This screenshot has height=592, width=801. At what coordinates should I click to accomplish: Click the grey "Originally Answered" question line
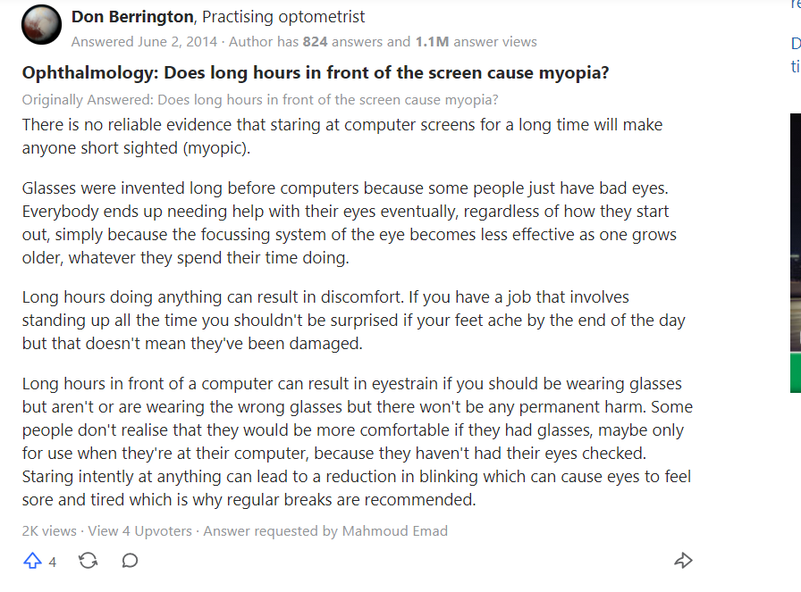click(x=260, y=99)
